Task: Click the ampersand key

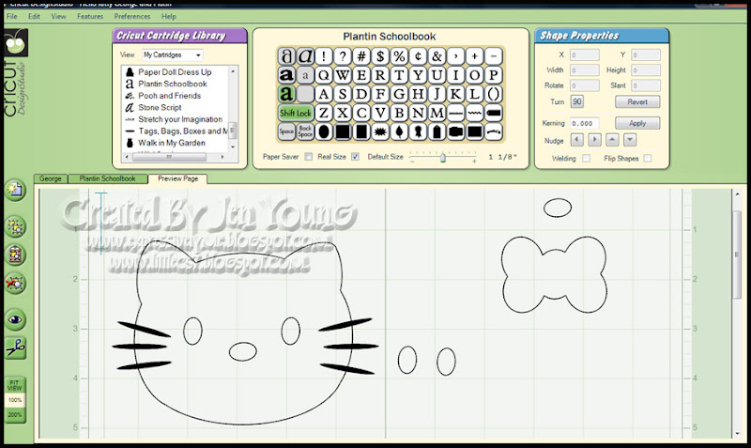Action: (x=437, y=56)
